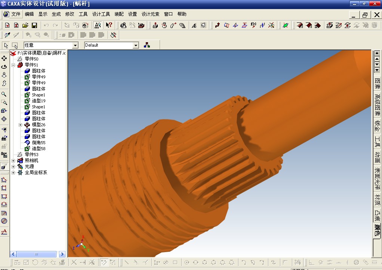This screenshot has height=270, width=382.
Task: Open the f(x) parameter table icon
Action: [x=253, y=25]
